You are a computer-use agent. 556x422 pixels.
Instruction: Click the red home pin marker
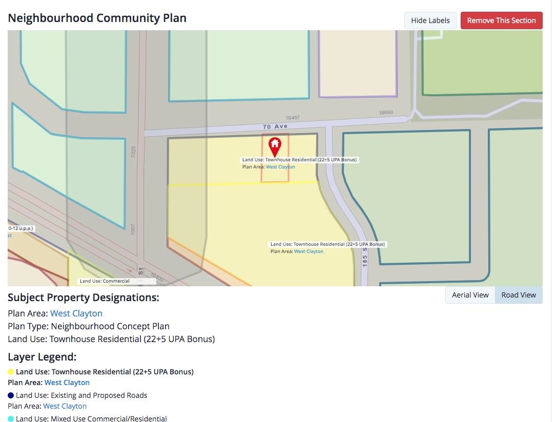(275, 147)
